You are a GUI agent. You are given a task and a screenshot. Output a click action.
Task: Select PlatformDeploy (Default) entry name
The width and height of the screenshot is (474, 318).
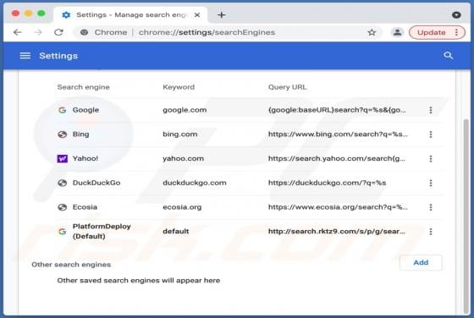coord(102,232)
